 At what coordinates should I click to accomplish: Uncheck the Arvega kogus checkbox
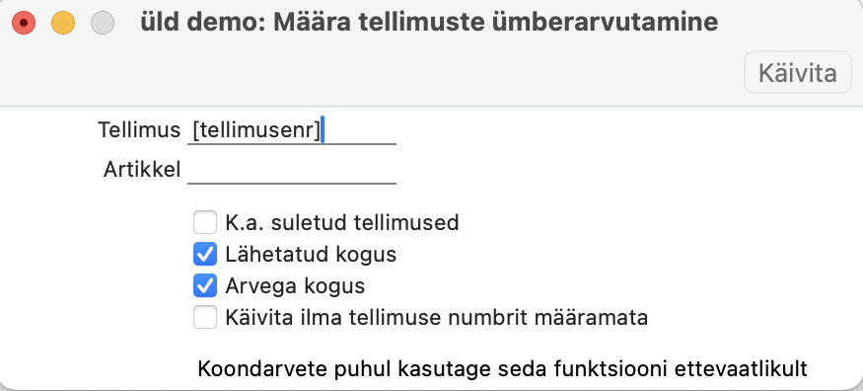(205, 285)
